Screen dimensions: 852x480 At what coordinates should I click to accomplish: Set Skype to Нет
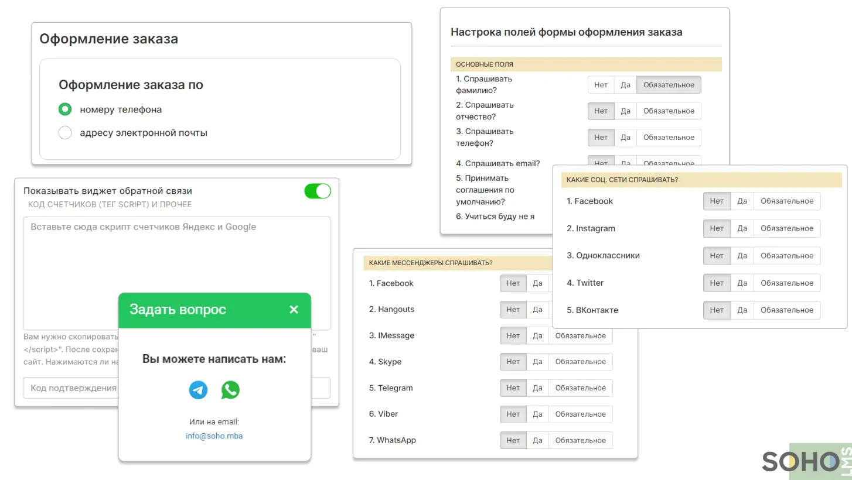pyautogui.click(x=513, y=362)
